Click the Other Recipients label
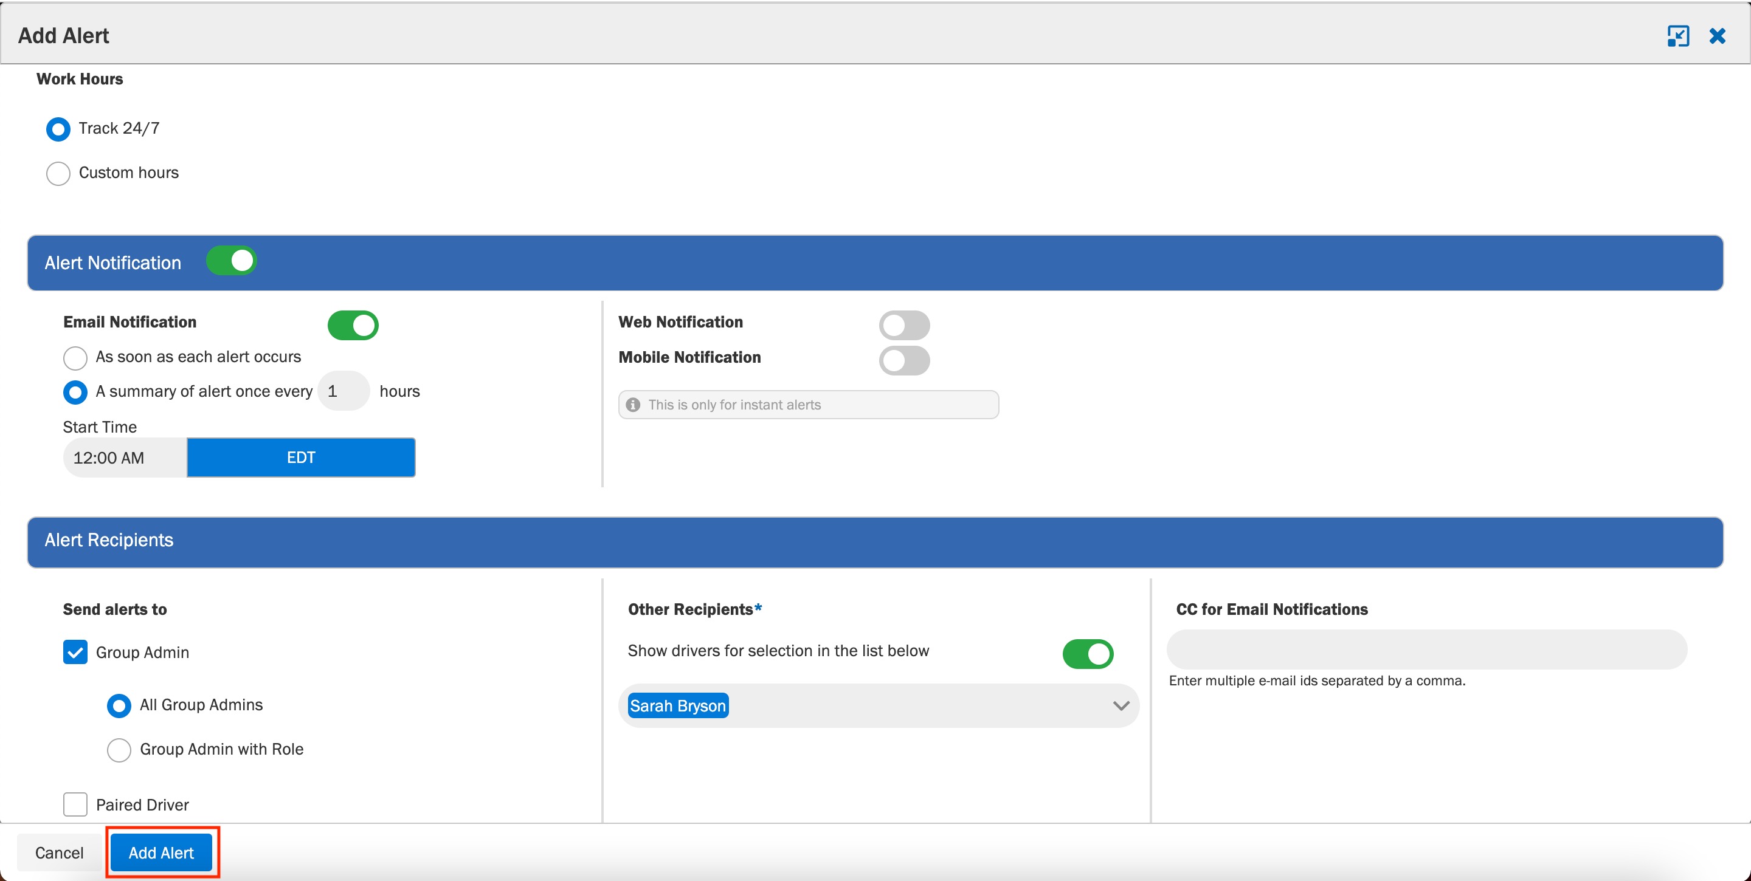The image size is (1751, 881). point(694,609)
